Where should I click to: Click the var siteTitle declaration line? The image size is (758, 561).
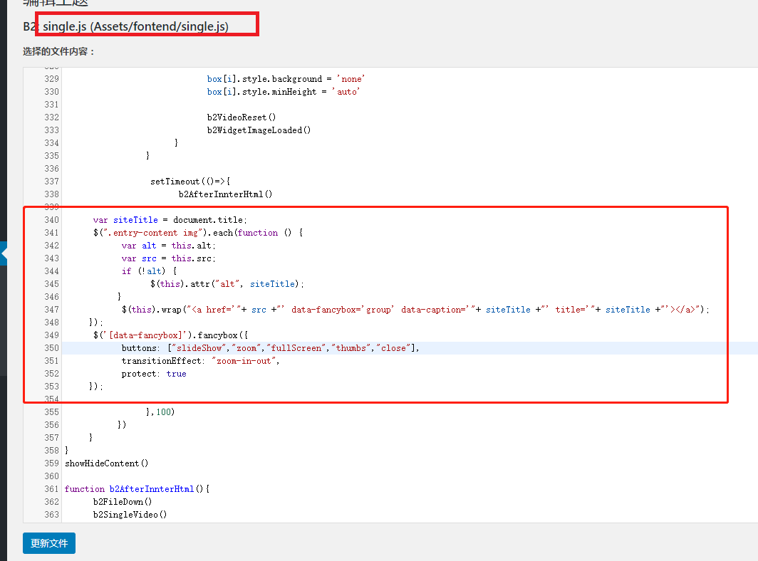[170, 220]
